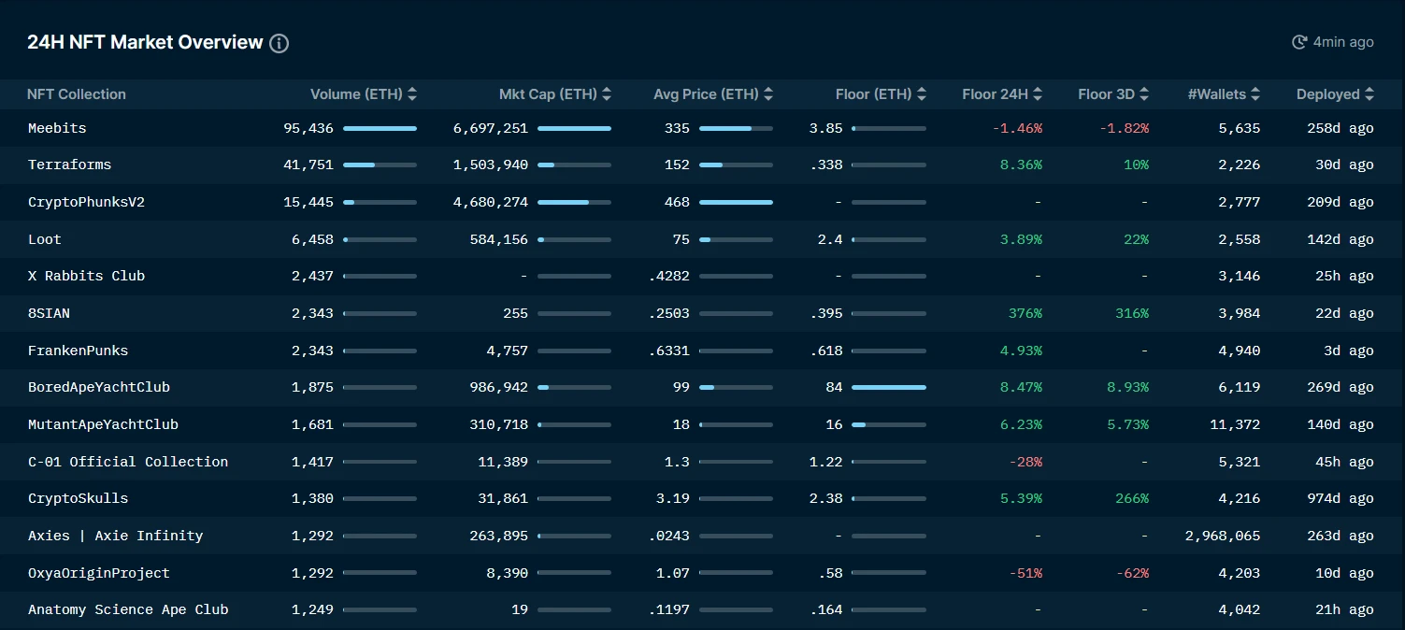Viewport: 1405px width, 630px height.
Task: Select the CryptoPhunksV2 collection
Action: 86,202
